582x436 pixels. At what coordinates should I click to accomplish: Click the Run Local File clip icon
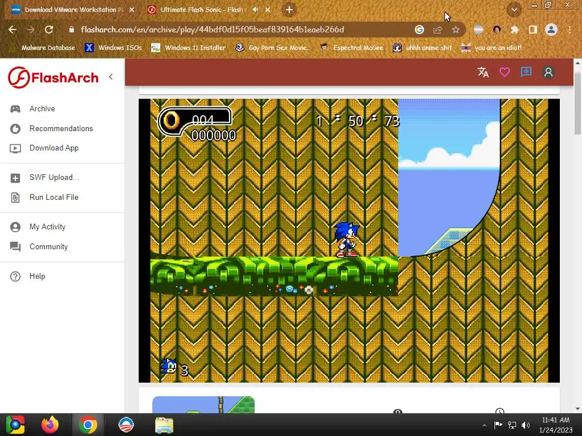15,198
